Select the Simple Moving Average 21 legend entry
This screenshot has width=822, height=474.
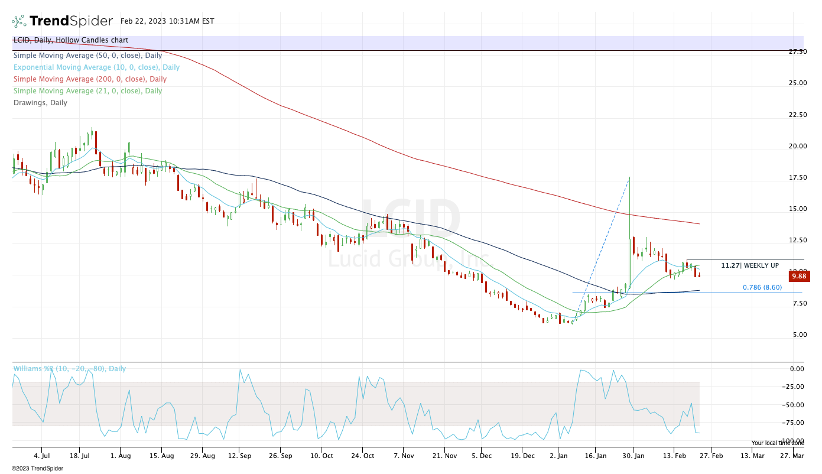coord(87,91)
